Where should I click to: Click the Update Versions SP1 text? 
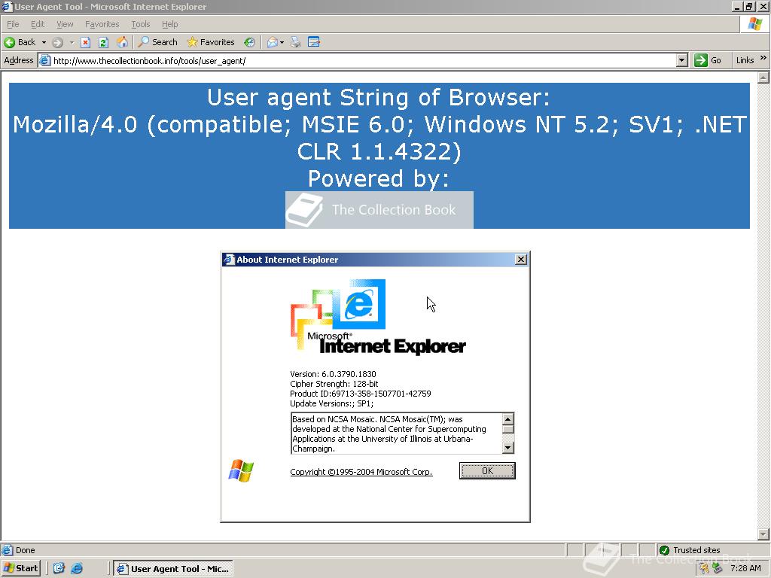click(x=332, y=403)
